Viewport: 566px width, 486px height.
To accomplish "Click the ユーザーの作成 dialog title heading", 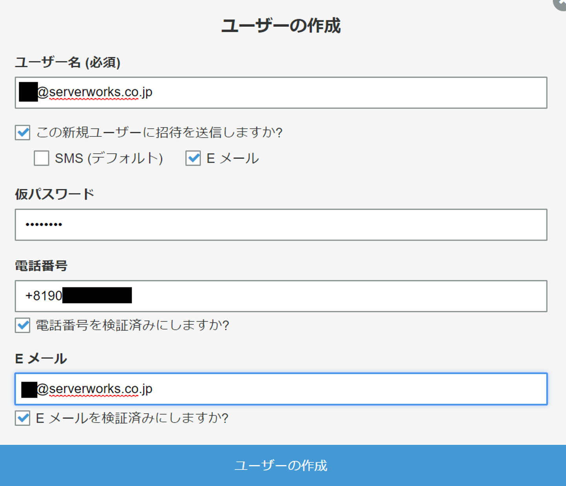I will point(281,26).
